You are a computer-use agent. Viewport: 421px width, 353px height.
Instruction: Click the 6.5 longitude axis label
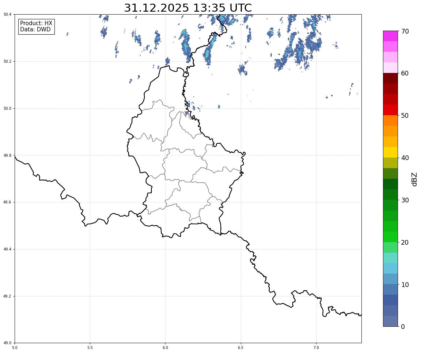pos(241,348)
